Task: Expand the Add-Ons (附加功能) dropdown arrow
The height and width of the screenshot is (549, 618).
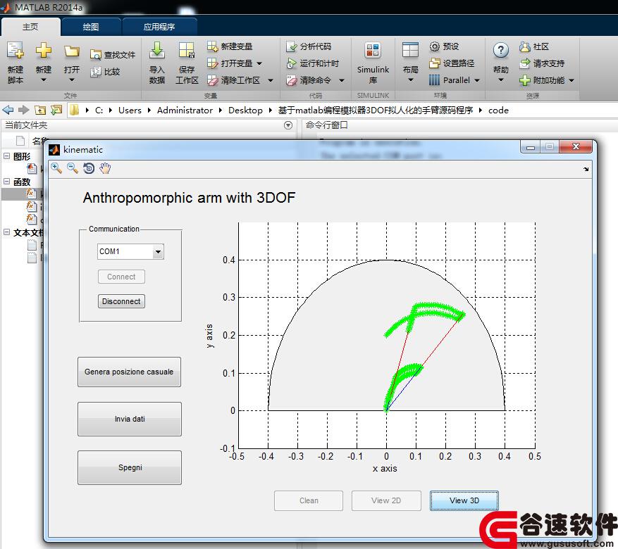Action: point(571,80)
